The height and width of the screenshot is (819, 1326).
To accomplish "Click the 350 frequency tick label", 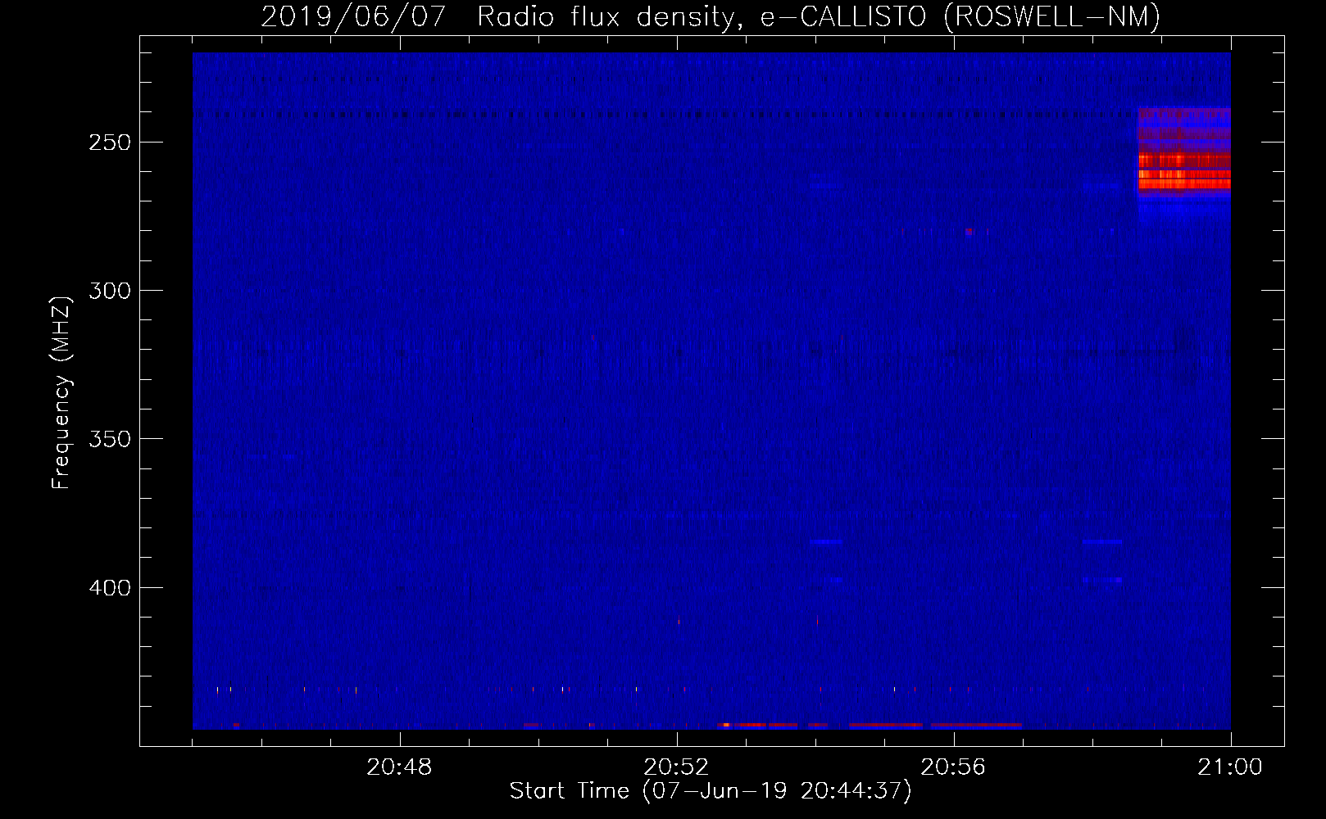I will (110, 439).
